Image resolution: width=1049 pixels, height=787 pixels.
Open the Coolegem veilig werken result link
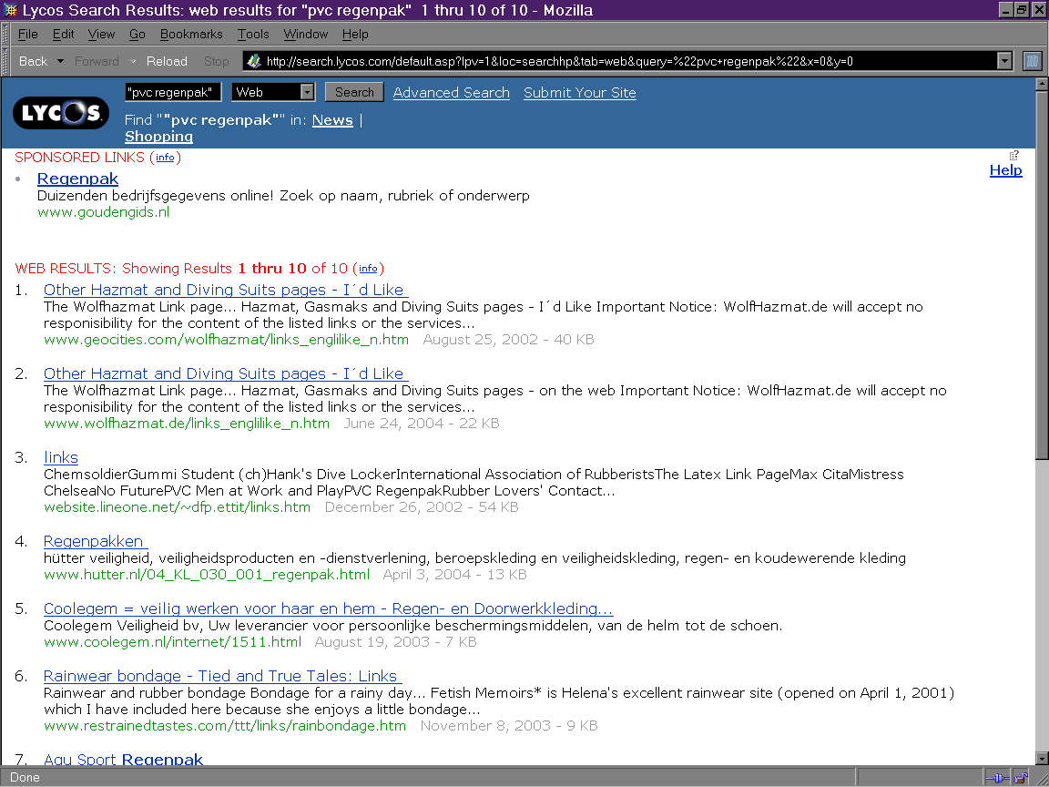[328, 608]
